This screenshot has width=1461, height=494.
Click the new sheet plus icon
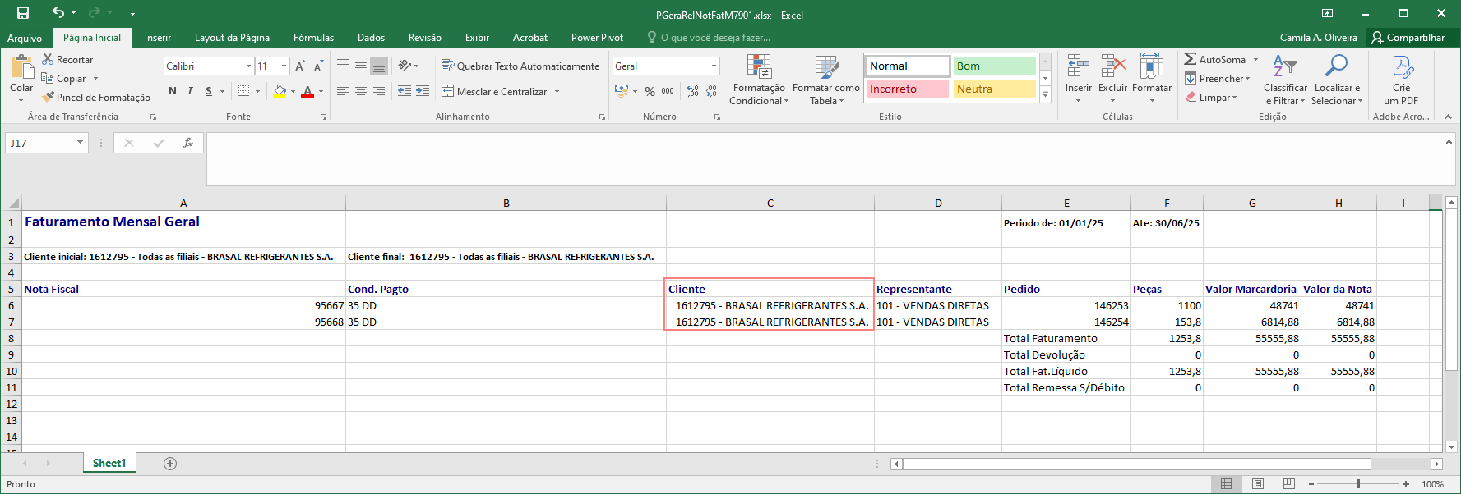point(170,464)
